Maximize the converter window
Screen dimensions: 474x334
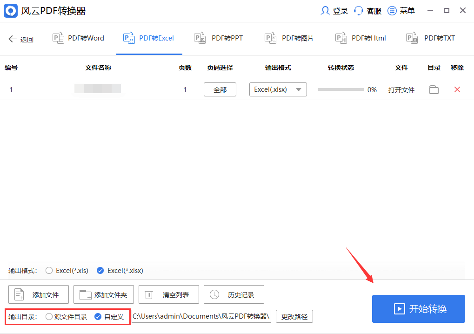[x=447, y=11]
